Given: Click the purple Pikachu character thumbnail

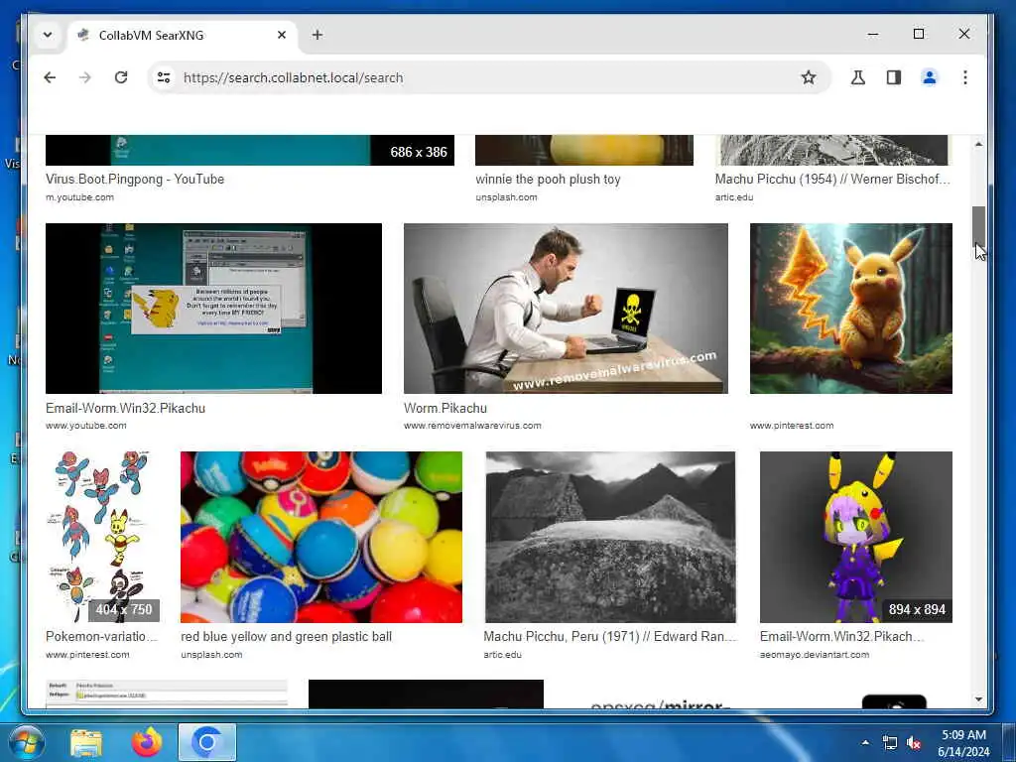Looking at the screenshot, I should point(856,537).
